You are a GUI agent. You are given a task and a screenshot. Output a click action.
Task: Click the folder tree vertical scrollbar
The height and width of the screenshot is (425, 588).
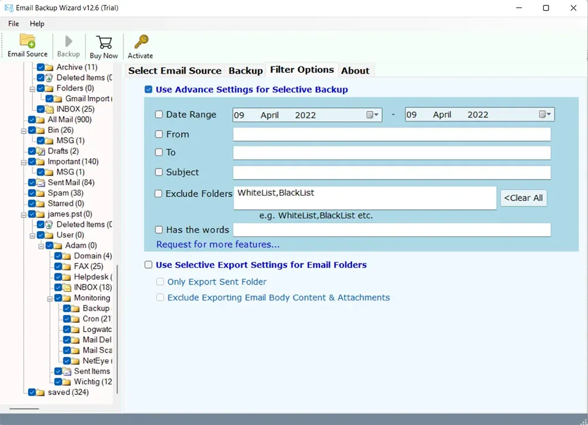(x=118, y=329)
